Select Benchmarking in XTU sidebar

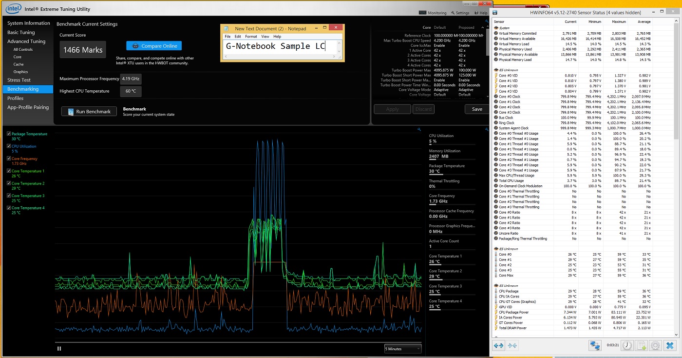(x=28, y=89)
